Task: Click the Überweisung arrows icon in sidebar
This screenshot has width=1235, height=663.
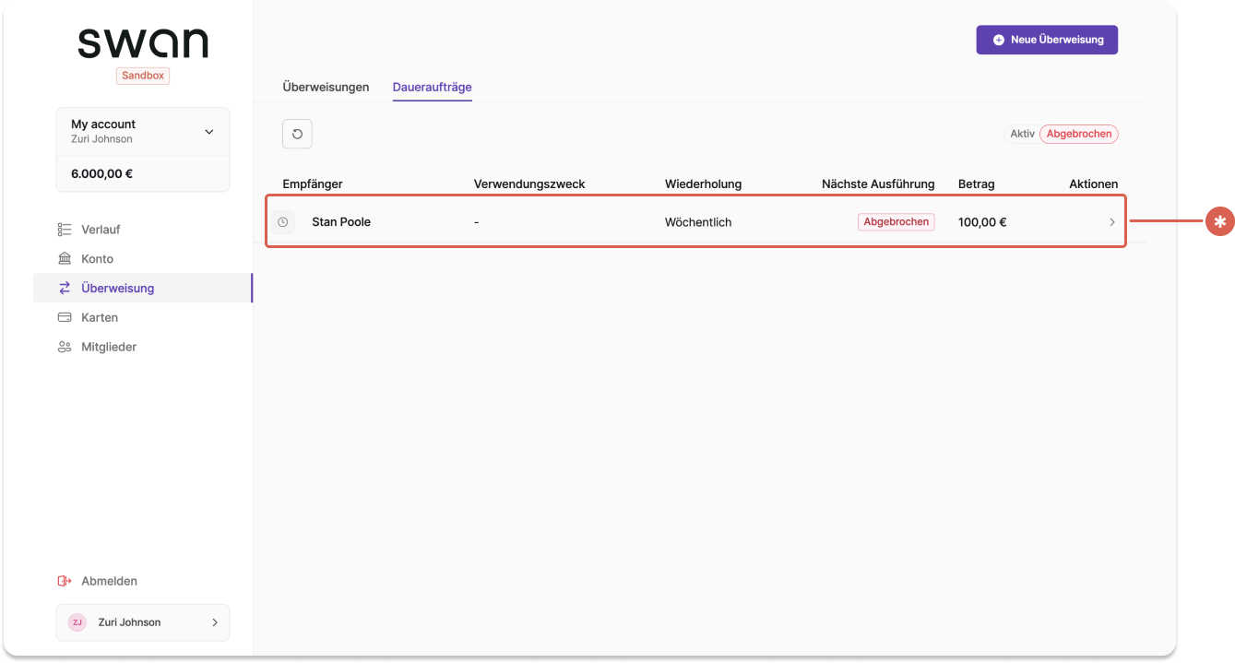Action: [65, 288]
